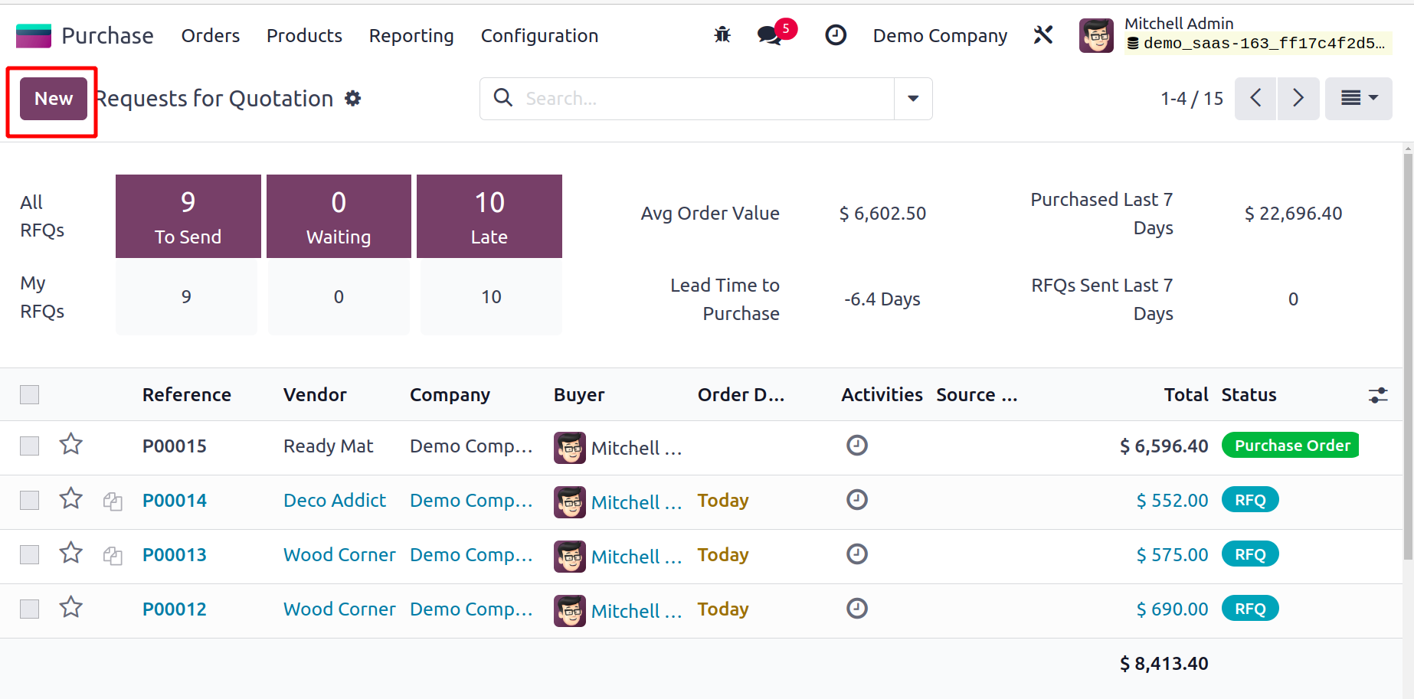Open the conversations chat icon
The width and height of the screenshot is (1414, 699).
[x=769, y=35]
